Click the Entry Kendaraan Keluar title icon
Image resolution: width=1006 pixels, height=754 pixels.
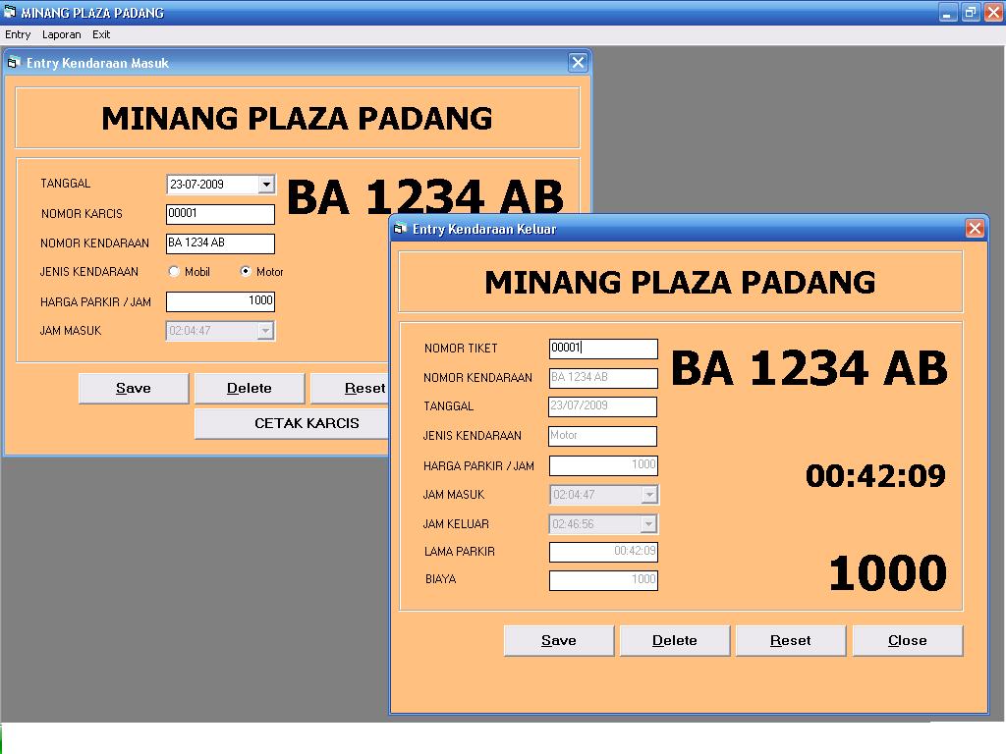(x=401, y=228)
